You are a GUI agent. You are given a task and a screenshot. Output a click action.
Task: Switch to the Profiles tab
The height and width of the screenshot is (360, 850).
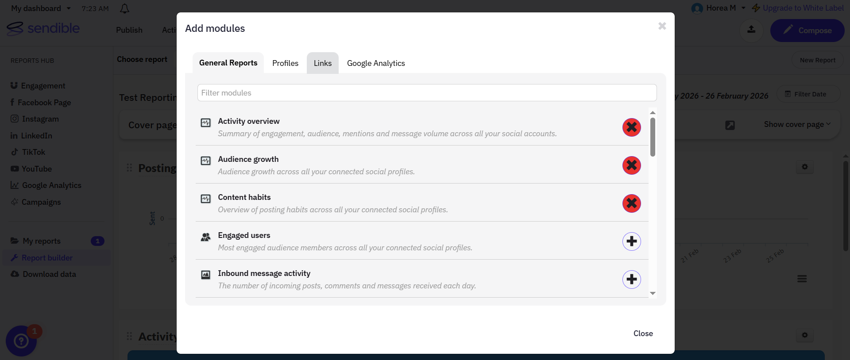click(285, 63)
